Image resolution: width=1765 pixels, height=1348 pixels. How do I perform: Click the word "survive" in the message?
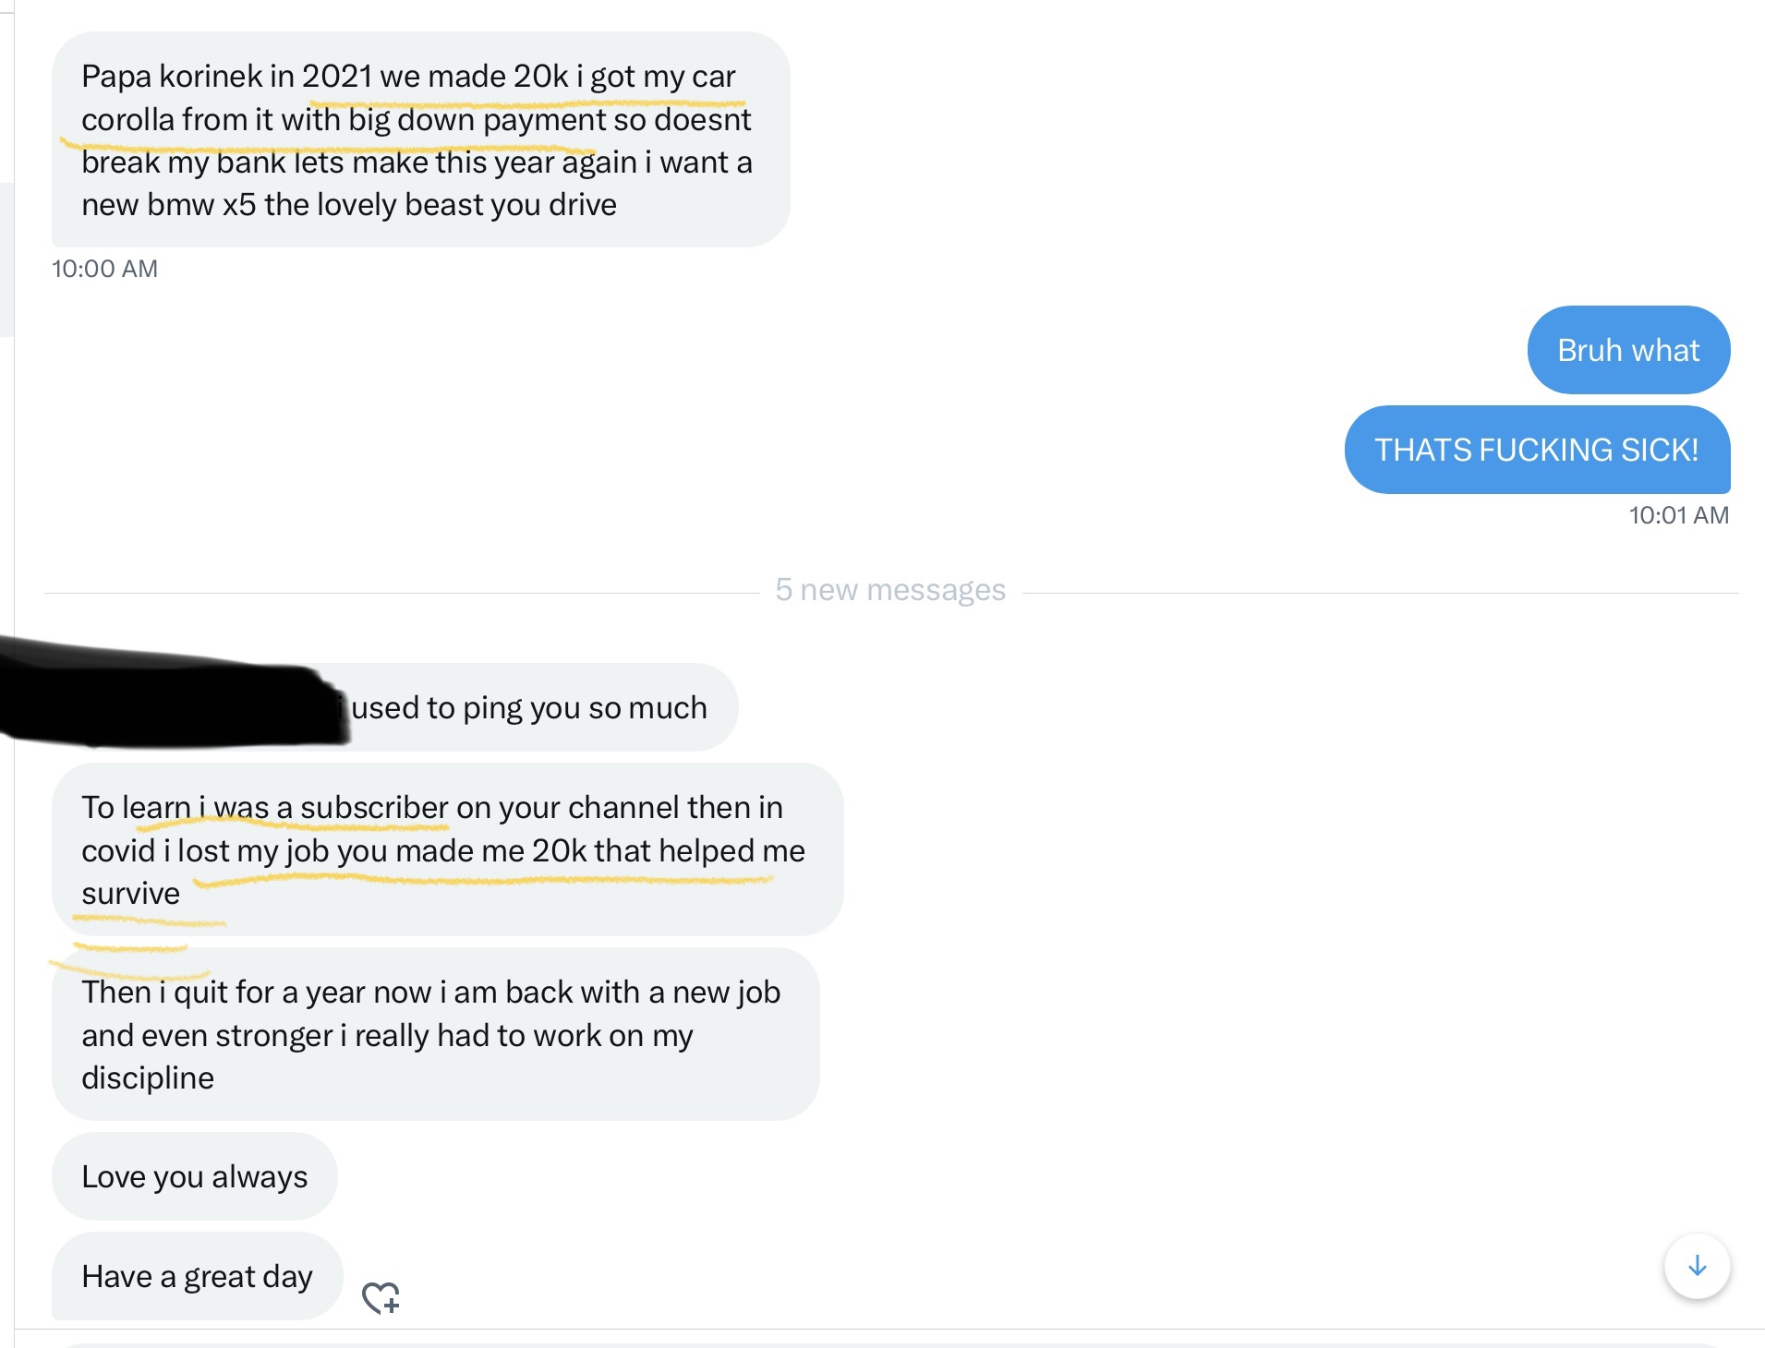(130, 894)
